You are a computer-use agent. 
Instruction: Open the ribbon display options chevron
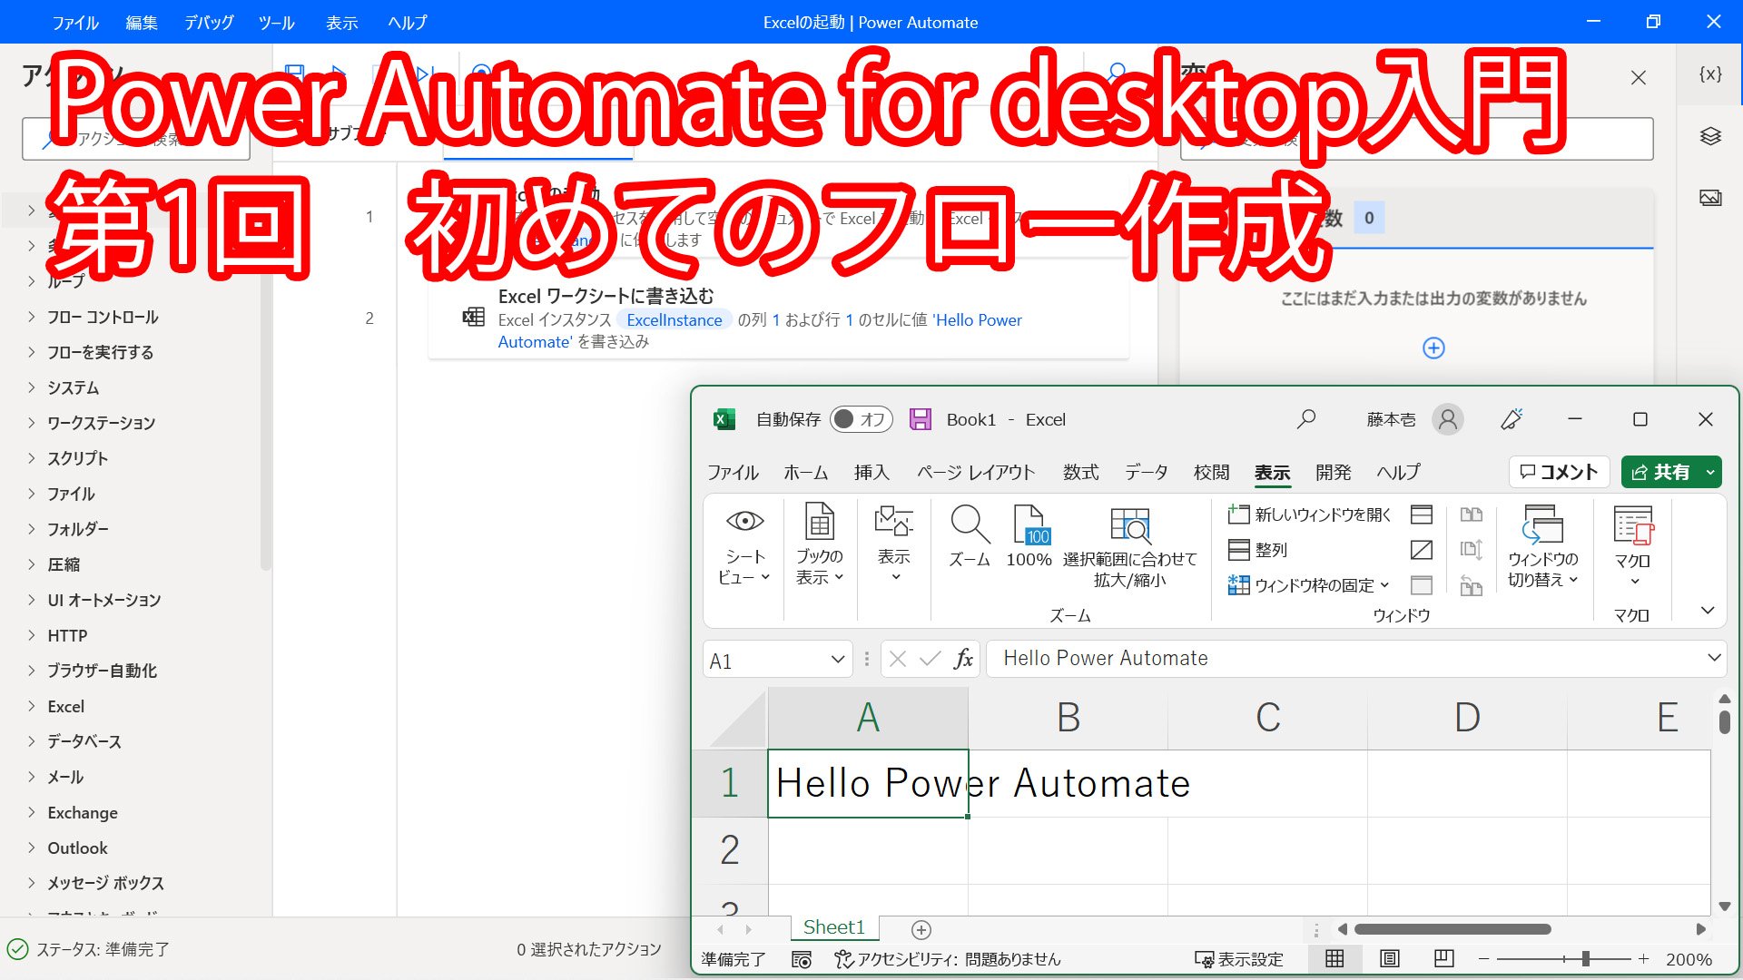coord(1708,611)
